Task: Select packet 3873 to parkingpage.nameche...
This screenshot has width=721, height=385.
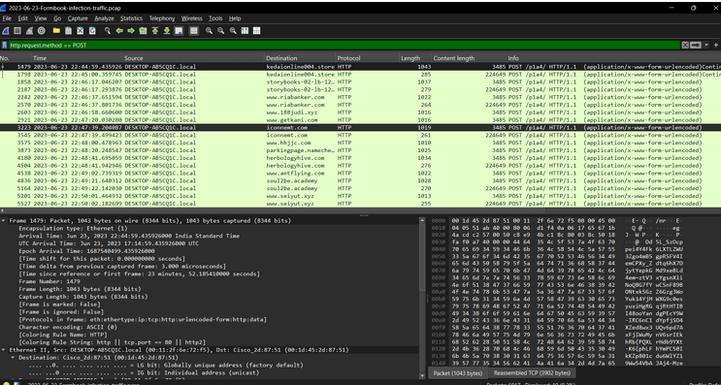Action: click(361, 150)
